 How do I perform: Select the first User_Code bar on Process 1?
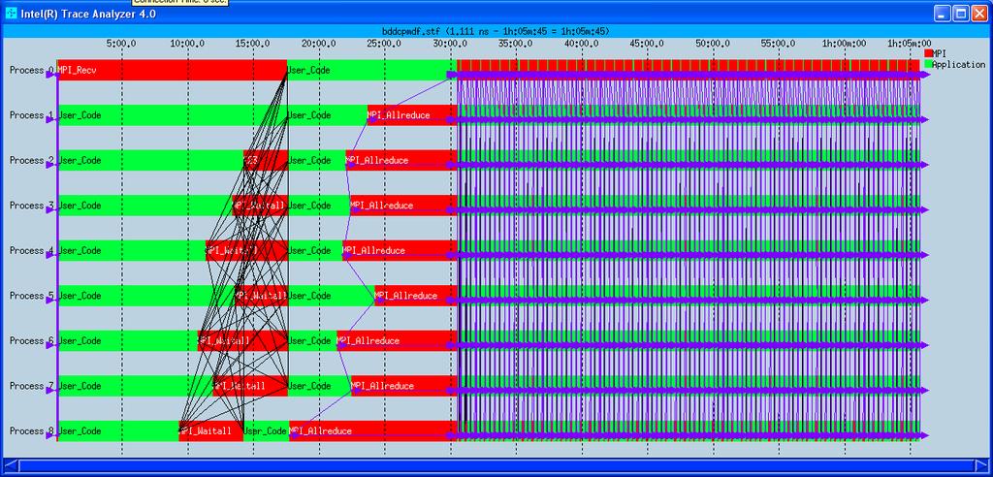pyautogui.click(x=172, y=114)
